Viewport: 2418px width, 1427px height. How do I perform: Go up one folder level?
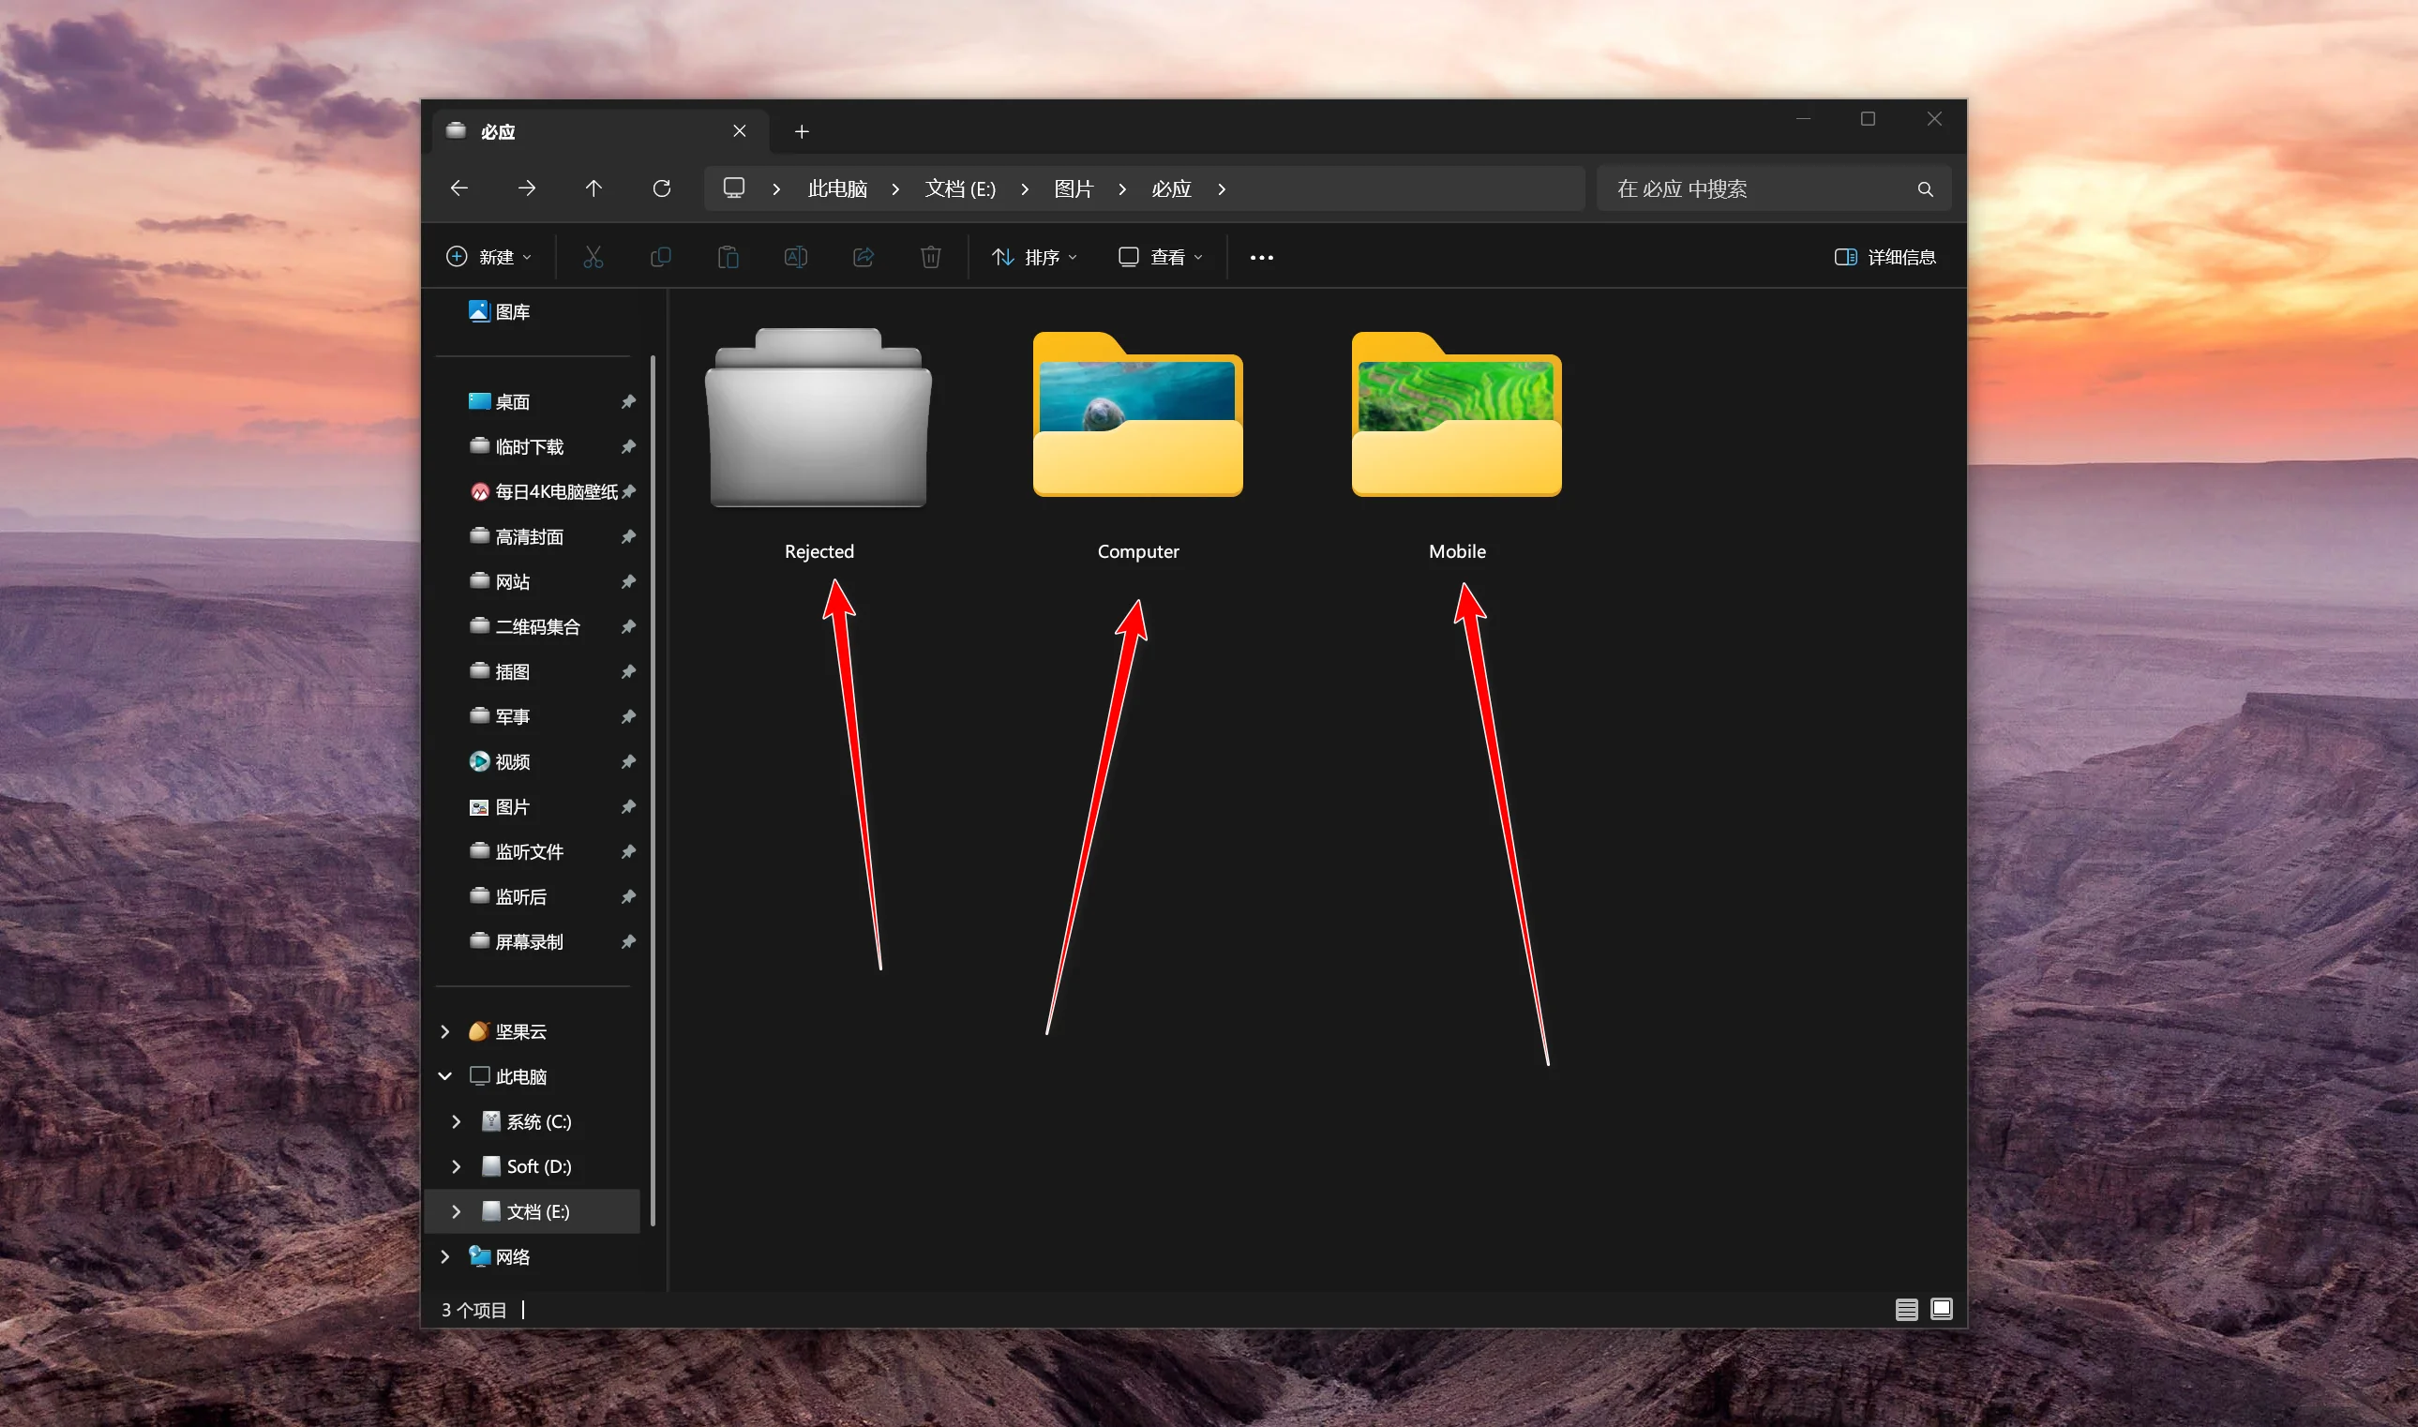593,188
